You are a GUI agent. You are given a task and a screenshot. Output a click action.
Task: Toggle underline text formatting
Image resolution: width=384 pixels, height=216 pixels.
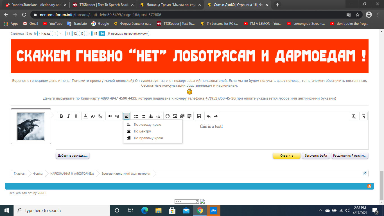coord(76,116)
